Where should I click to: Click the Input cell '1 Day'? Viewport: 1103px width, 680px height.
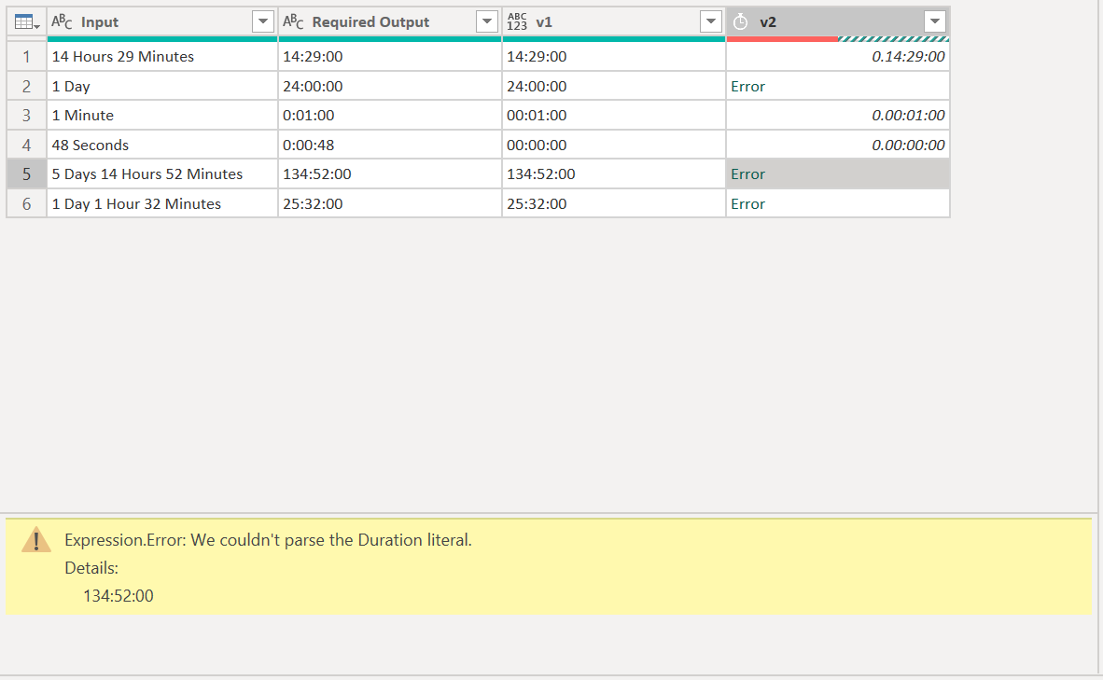(162, 86)
